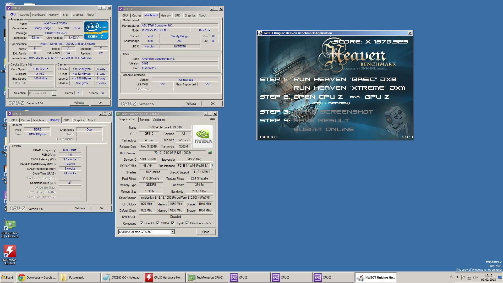503x283 pixels.
Task: Open the Futuremark folder taskbar item
Action: coord(79,277)
